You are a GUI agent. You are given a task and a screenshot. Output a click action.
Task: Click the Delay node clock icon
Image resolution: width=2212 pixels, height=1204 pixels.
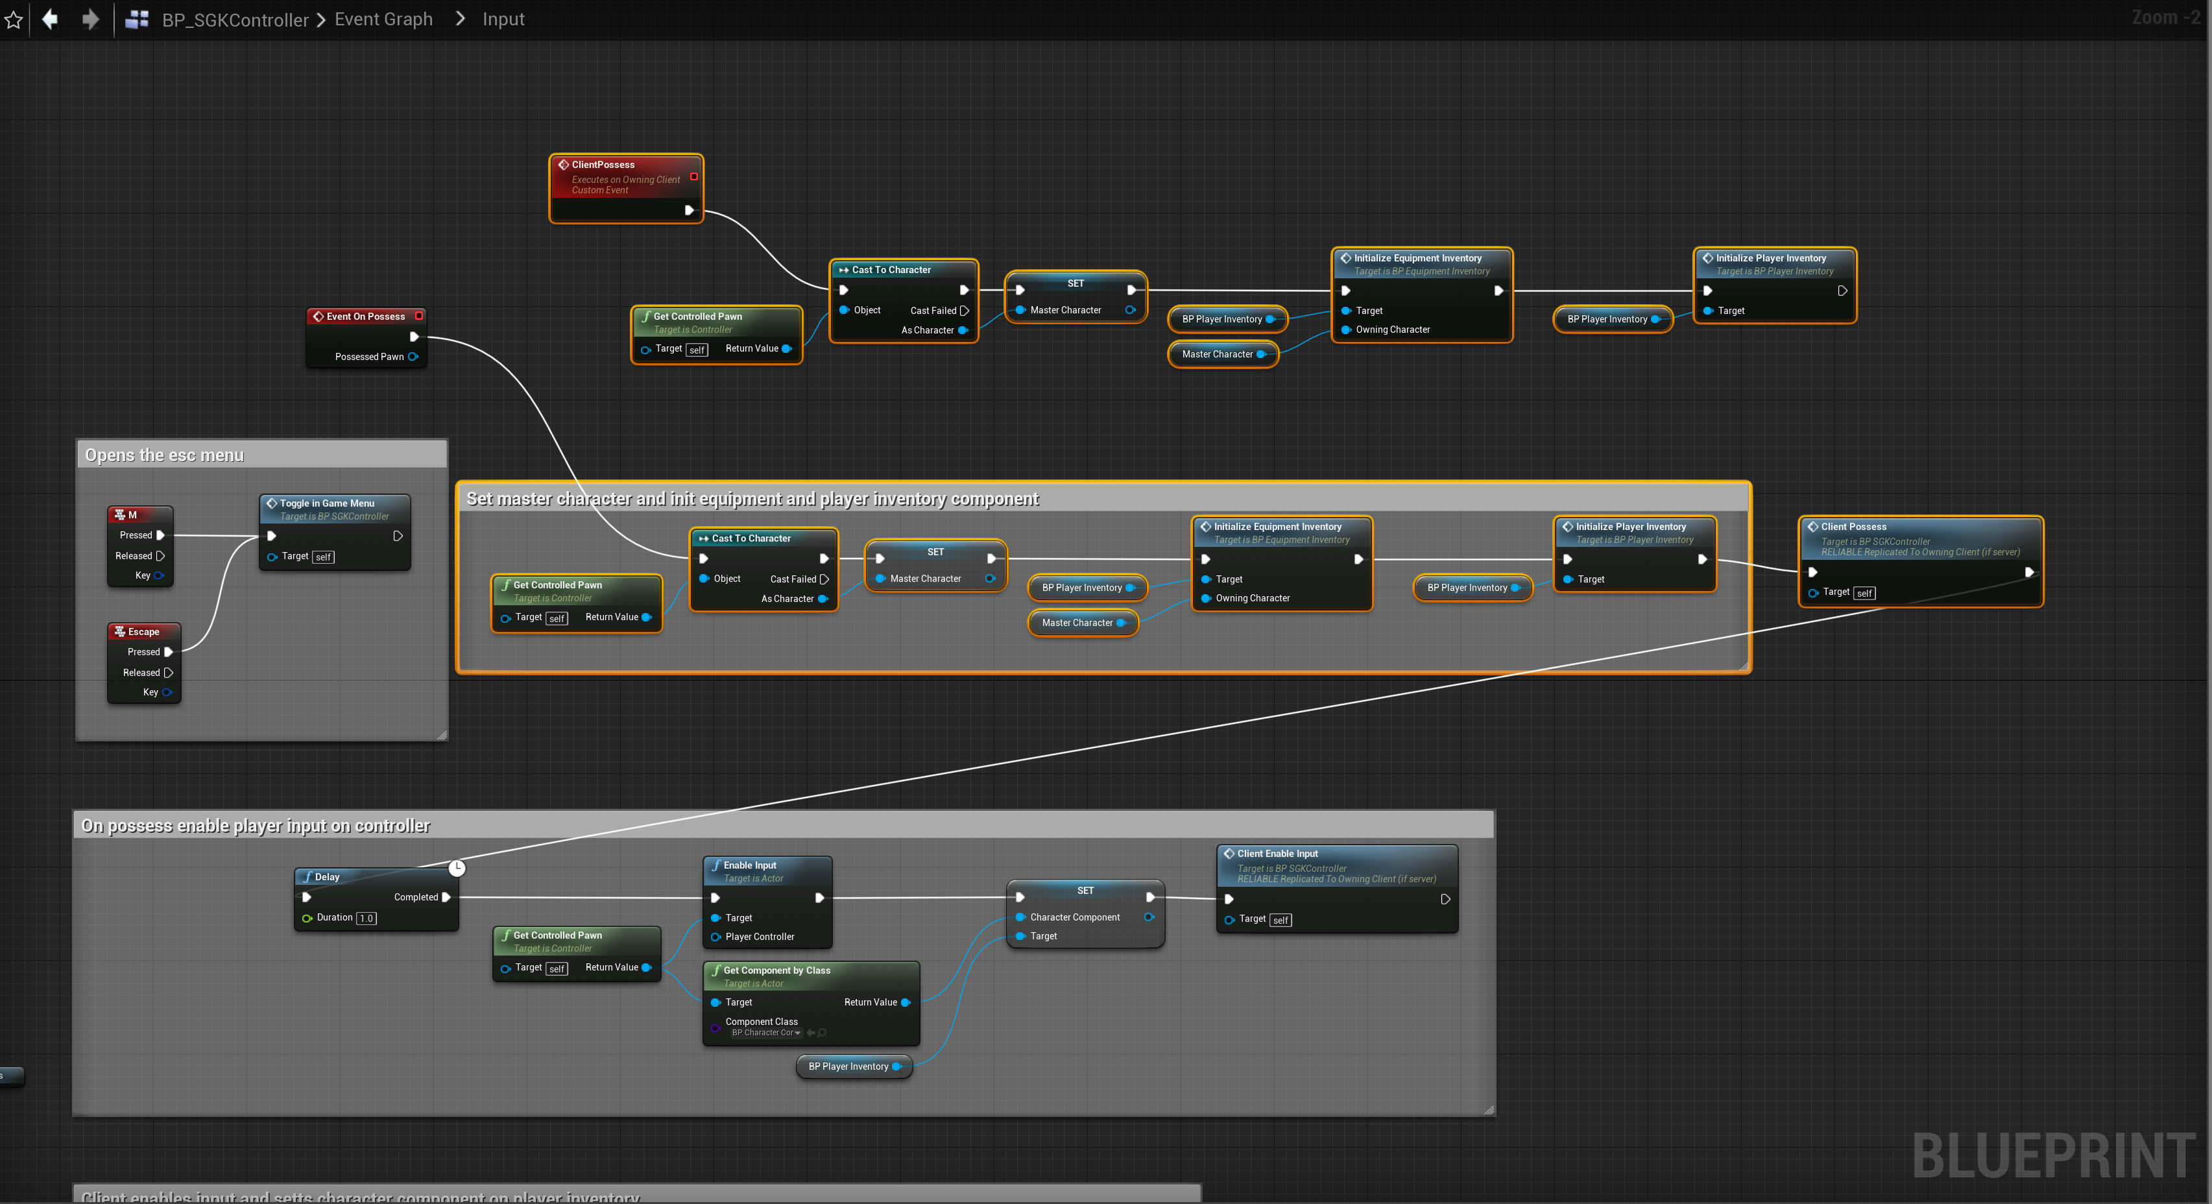pos(457,868)
